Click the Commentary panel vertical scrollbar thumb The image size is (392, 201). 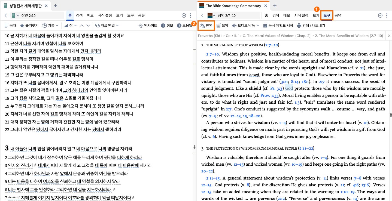click(391, 115)
